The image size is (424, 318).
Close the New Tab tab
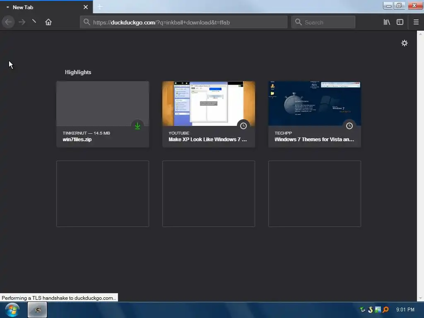click(86, 7)
